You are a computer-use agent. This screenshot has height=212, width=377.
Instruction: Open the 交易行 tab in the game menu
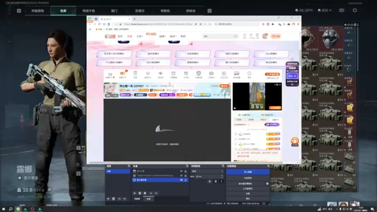(139, 11)
